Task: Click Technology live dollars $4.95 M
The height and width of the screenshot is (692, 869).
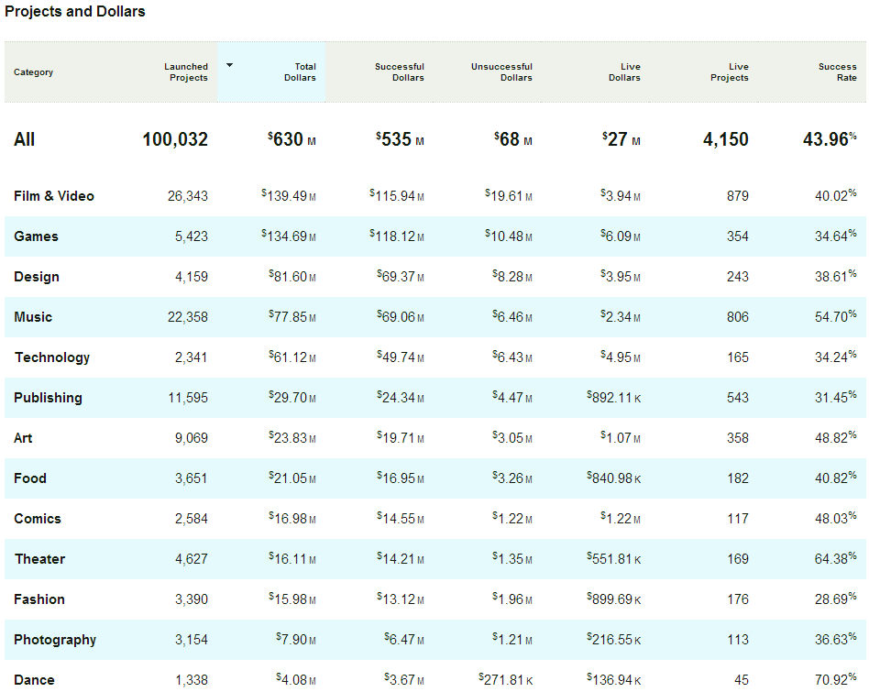Action: (x=621, y=357)
